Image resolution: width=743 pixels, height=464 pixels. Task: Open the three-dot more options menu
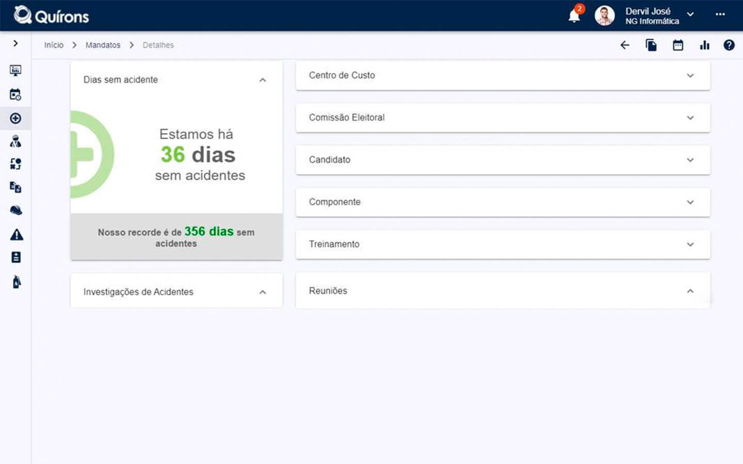coord(720,14)
